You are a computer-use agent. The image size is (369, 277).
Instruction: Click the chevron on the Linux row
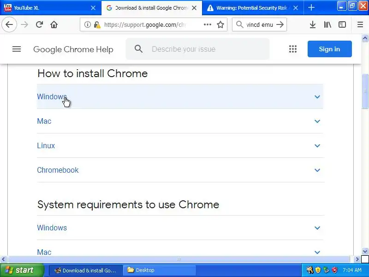point(317,146)
